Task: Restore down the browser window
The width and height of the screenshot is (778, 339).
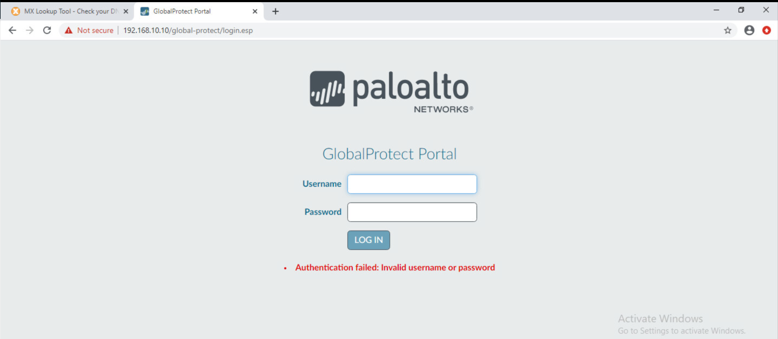Action: coord(741,10)
